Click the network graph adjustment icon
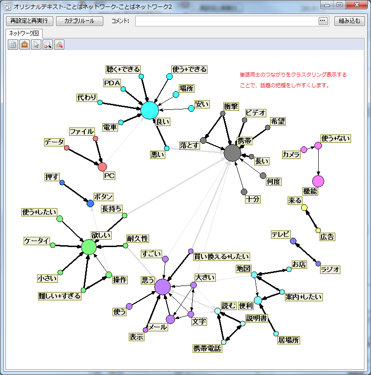This screenshot has width=371, height=375. 59,44
